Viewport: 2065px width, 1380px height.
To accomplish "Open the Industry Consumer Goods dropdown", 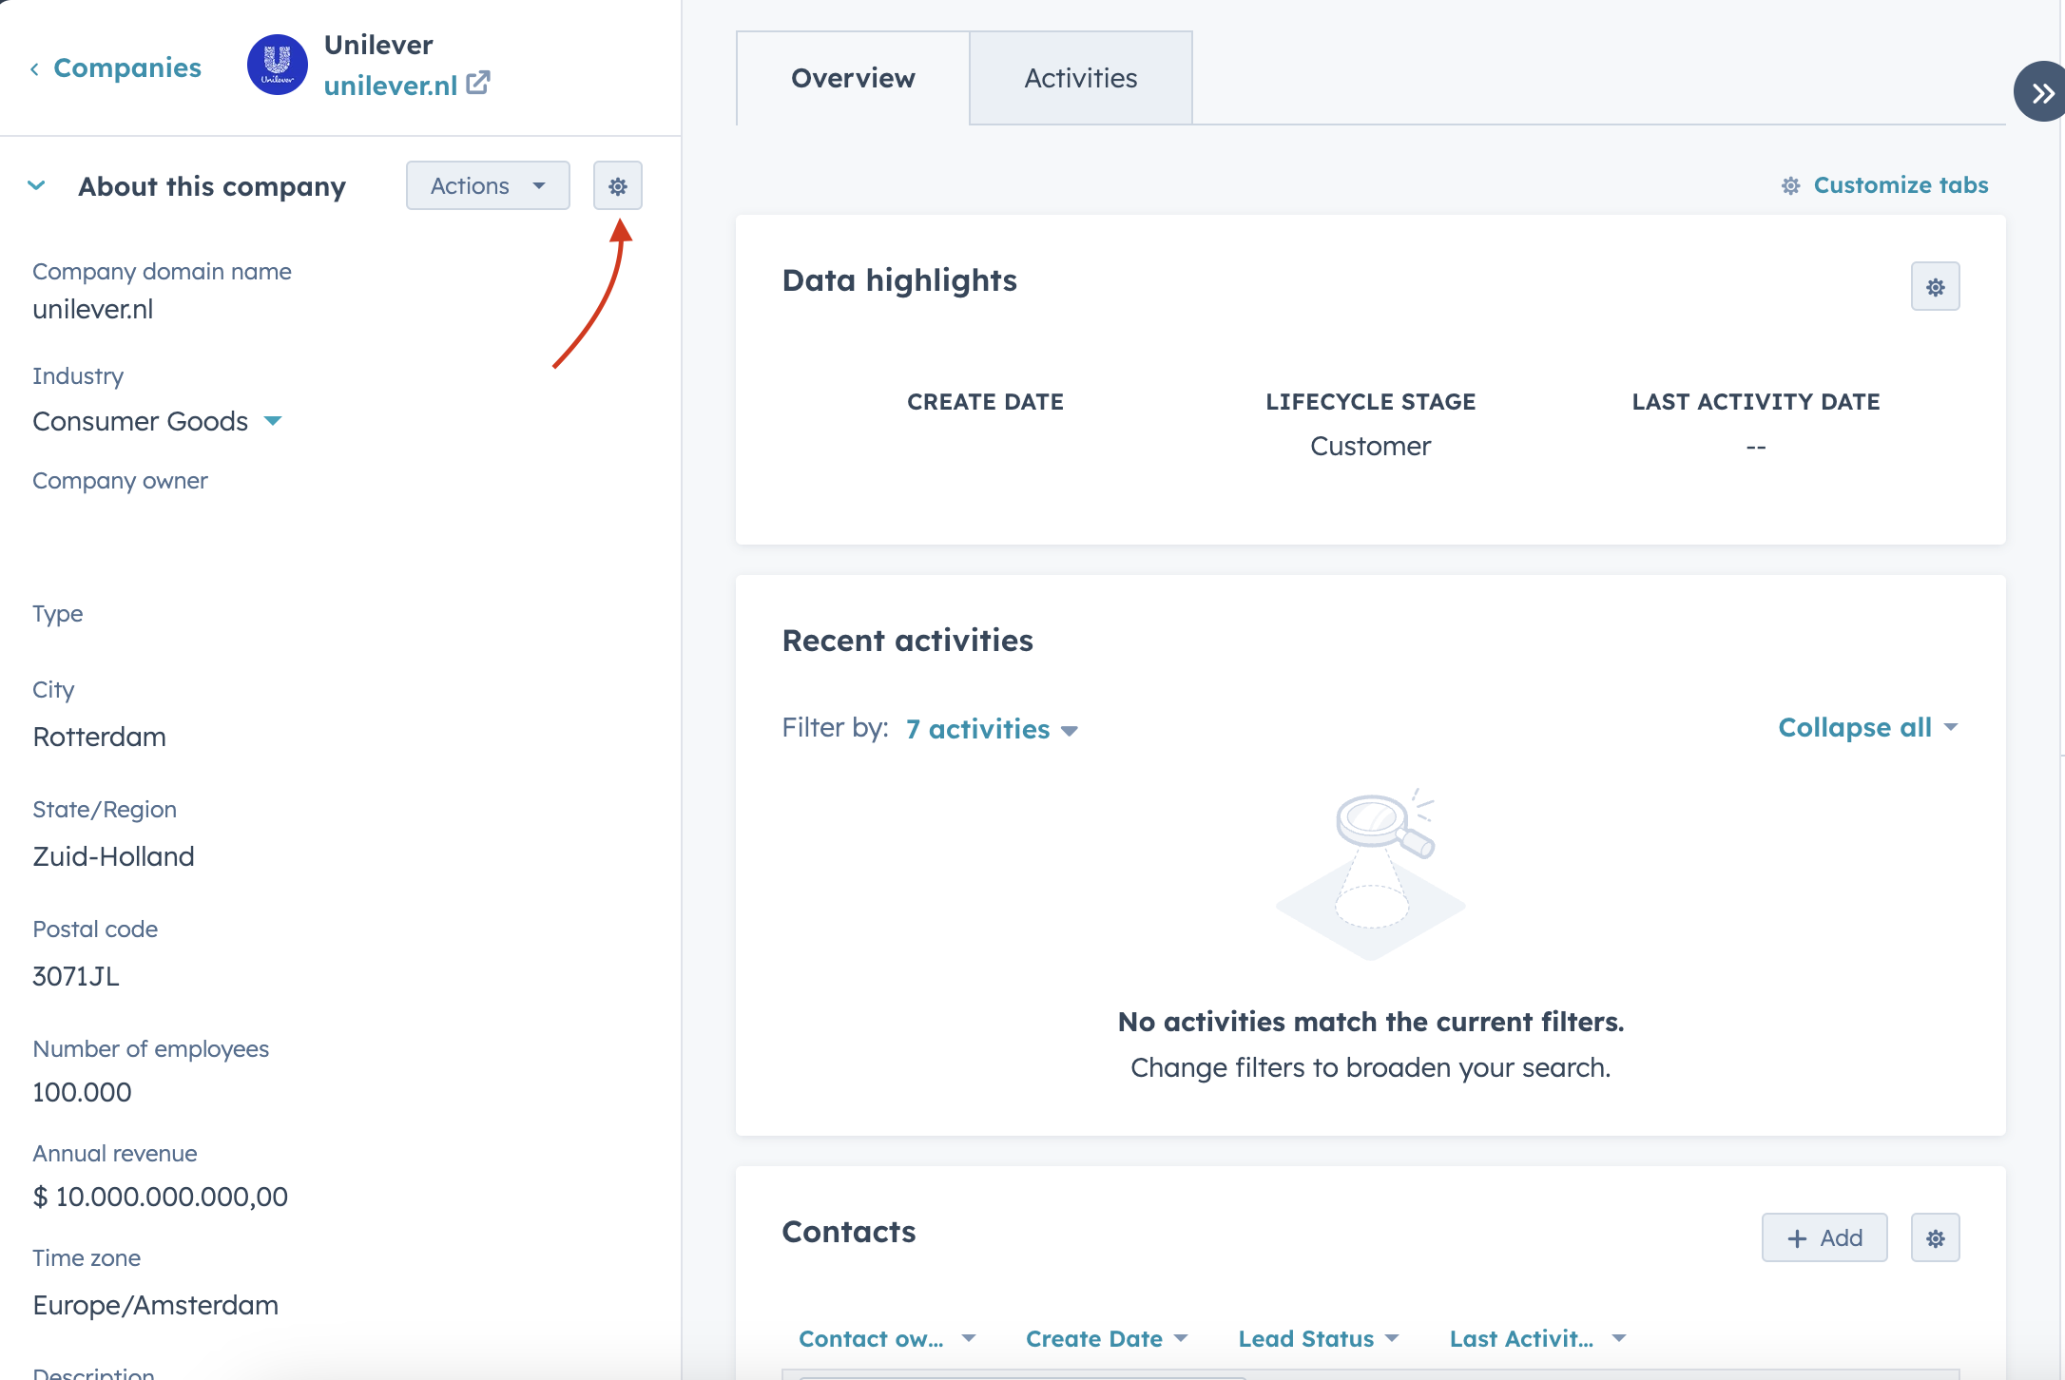I will coord(273,421).
